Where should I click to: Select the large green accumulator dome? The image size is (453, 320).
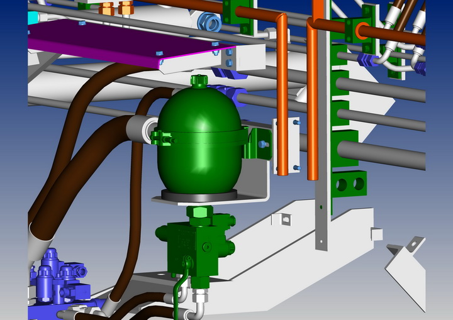pyautogui.click(x=199, y=139)
